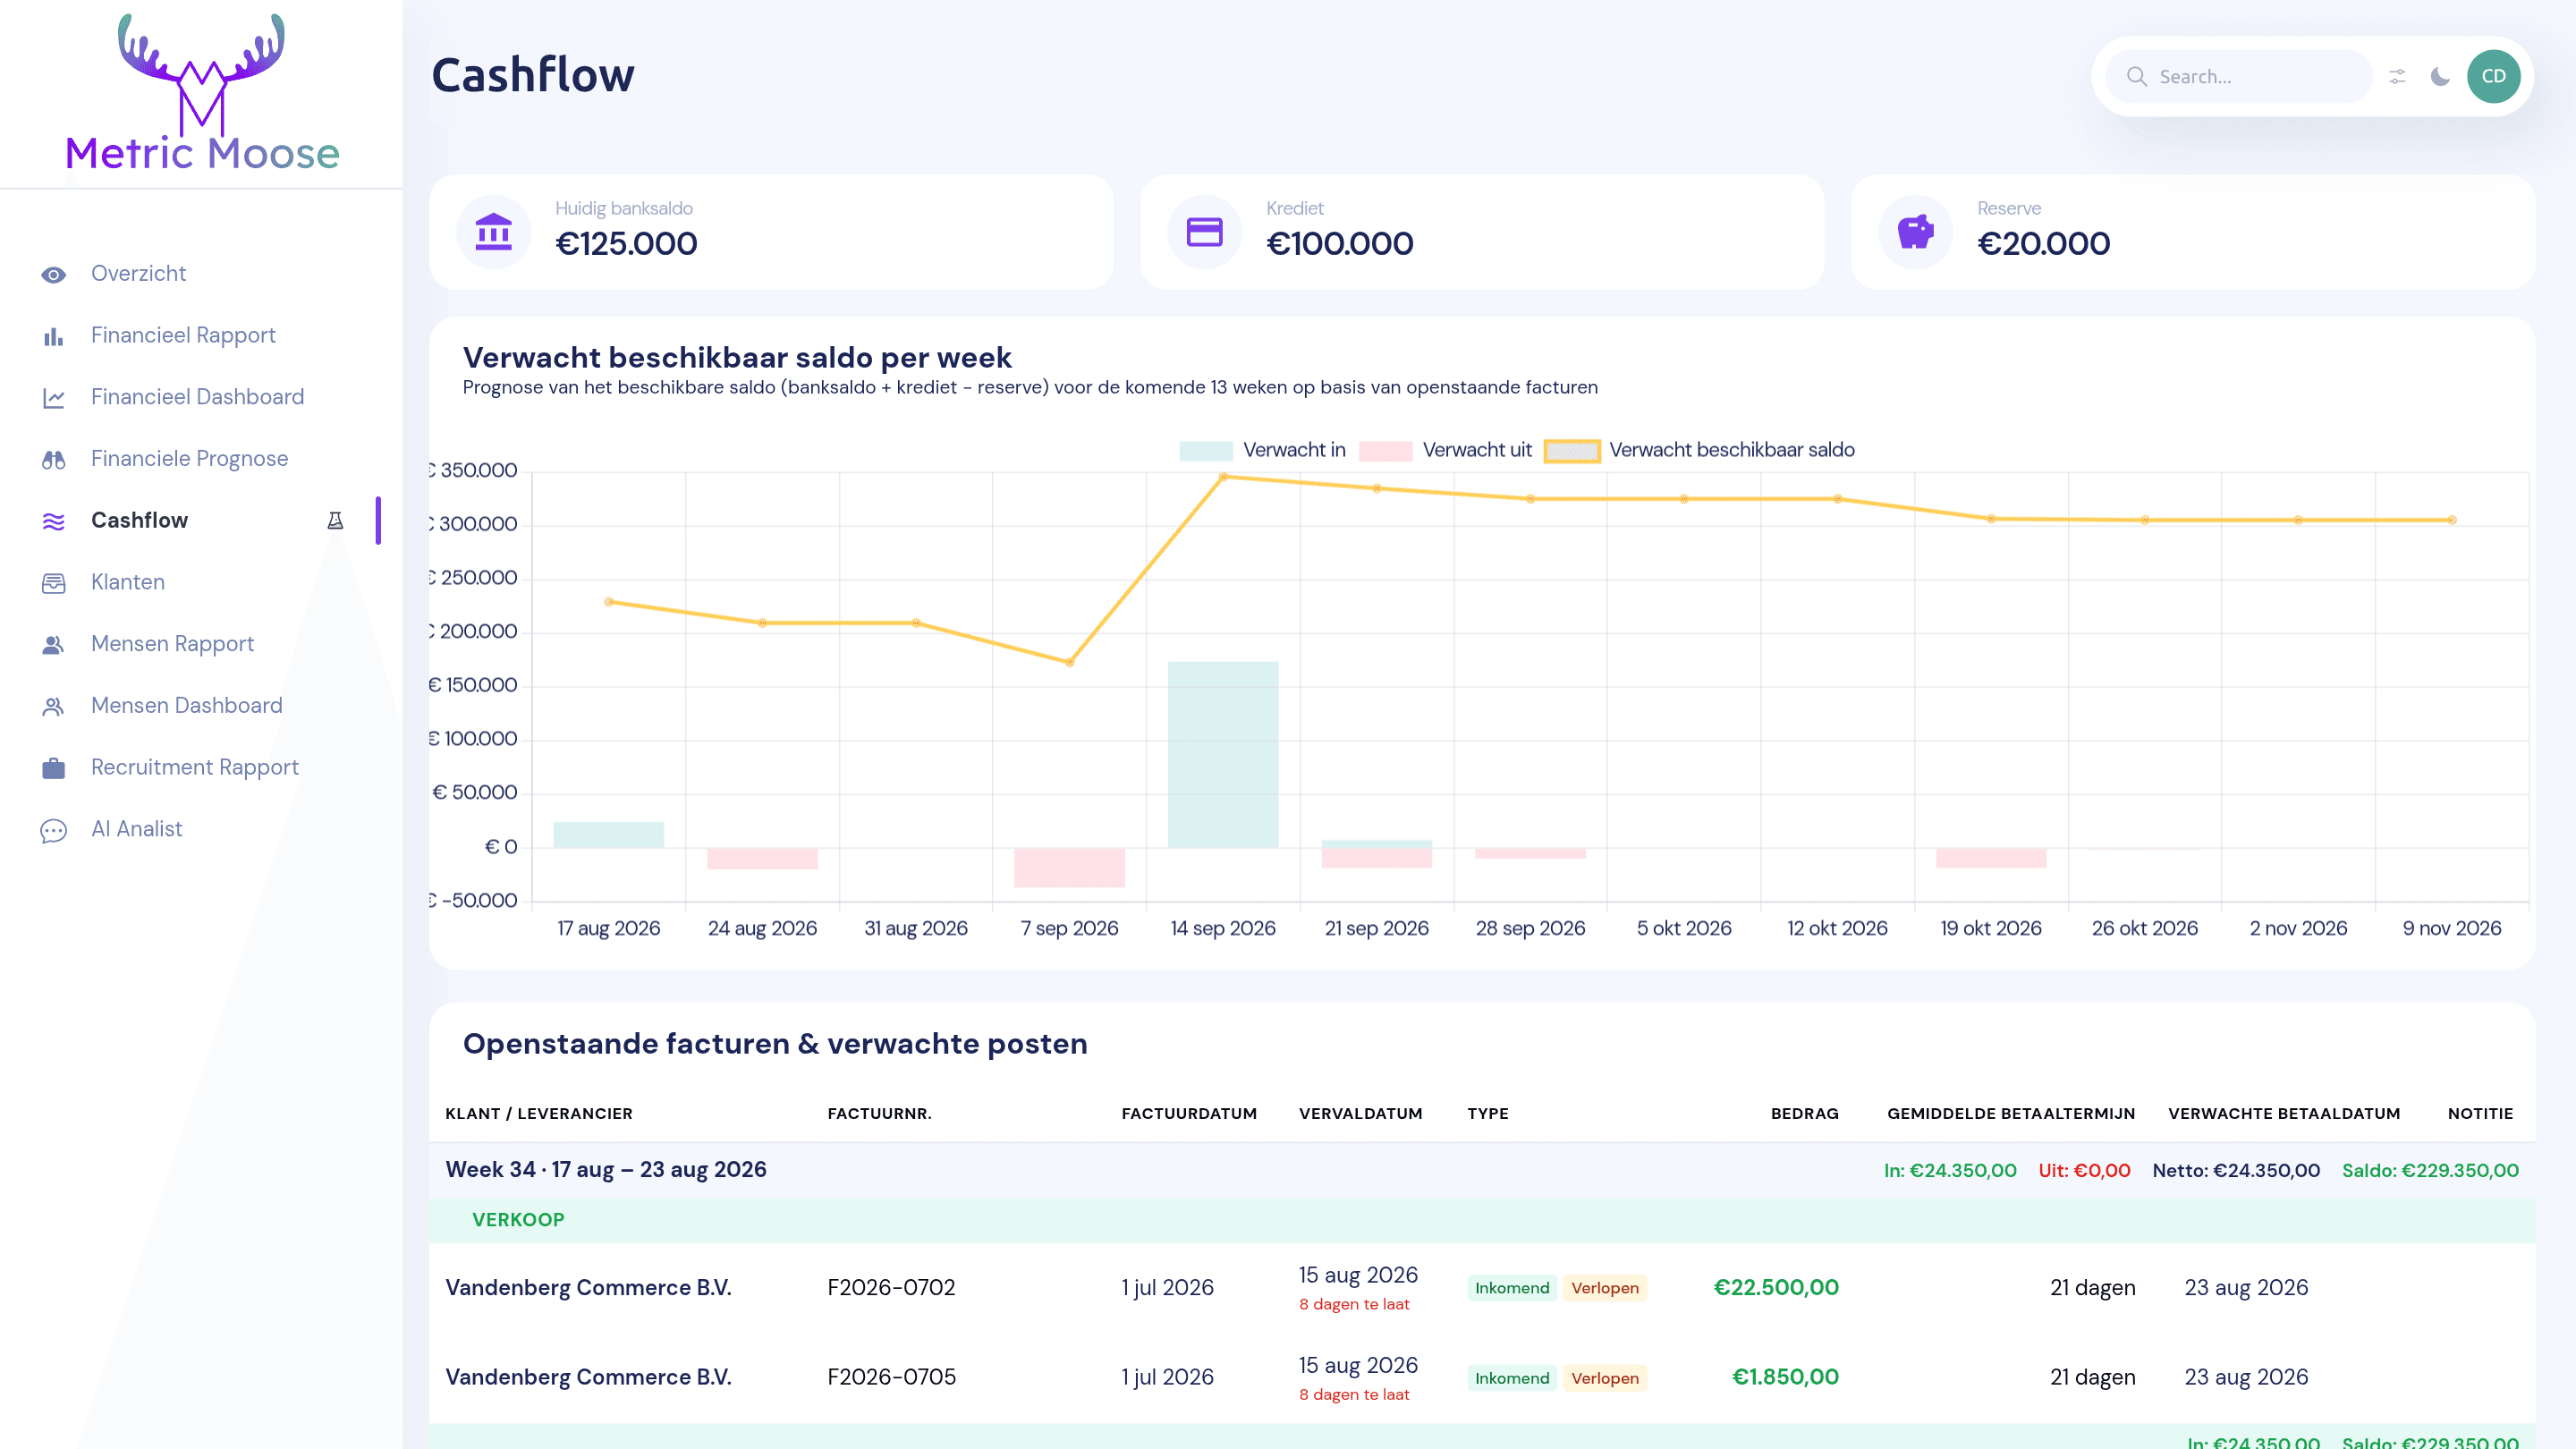Click the 14 sep 2026 Verwacht in bar
Image resolution: width=2576 pixels, height=1449 pixels.
coord(1223,755)
